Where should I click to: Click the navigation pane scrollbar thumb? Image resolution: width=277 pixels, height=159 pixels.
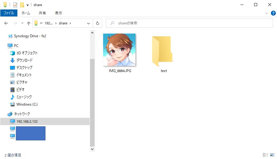click(92, 103)
